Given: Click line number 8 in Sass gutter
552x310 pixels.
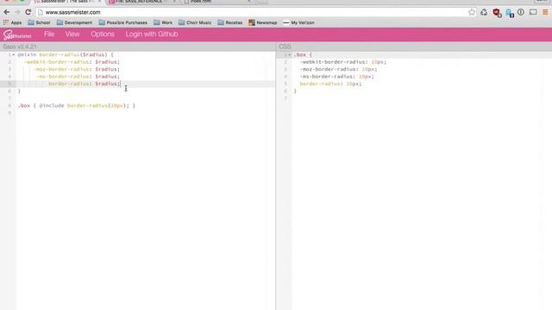Looking at the screenshot, I should (x=9, y=105).
